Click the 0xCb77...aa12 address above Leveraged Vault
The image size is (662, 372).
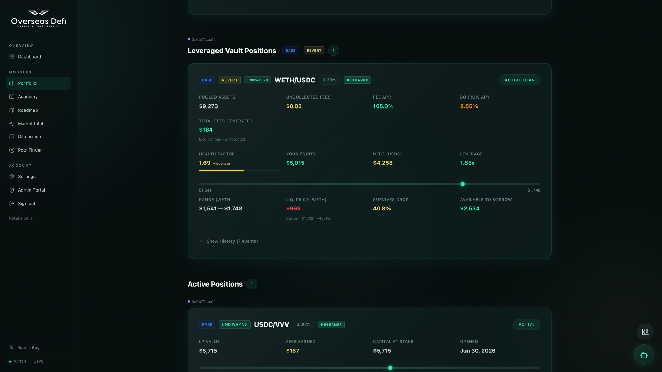pyautogui.click(x=203, y=40)
